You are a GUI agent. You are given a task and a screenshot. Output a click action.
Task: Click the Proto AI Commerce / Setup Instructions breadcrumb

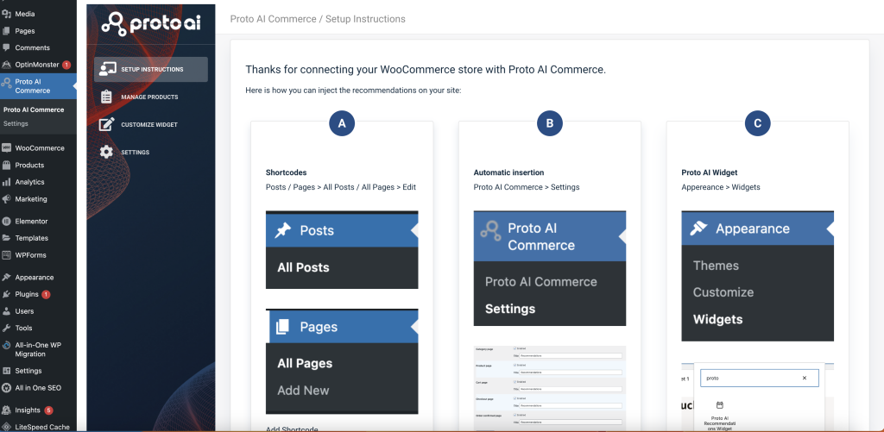pyautogui.click(x=318, y=19)
